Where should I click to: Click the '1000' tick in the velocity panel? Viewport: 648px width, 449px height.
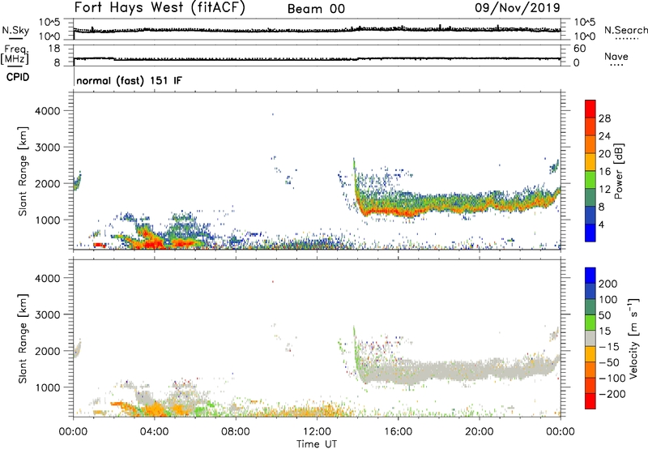click(x=48, y=387)
